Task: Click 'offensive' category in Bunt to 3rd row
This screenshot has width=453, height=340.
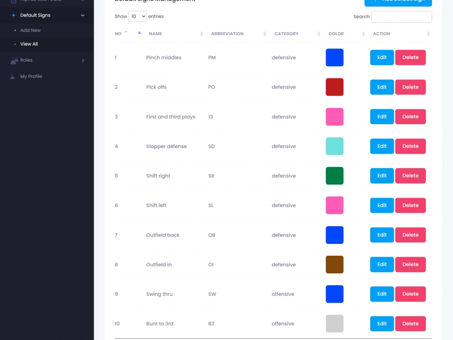Action: coord(283,324)
